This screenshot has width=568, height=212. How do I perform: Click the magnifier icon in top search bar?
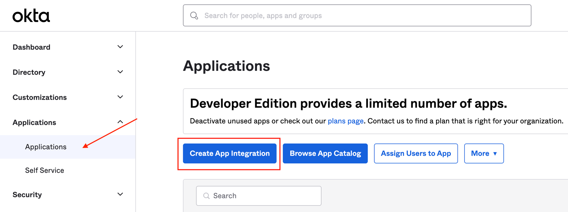[x=194, y=16]
